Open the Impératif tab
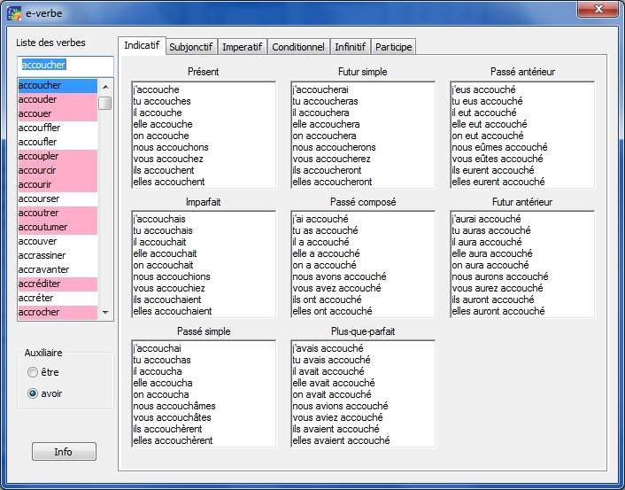The width and height of the screenshot is (625, 490). pos(242,46)
